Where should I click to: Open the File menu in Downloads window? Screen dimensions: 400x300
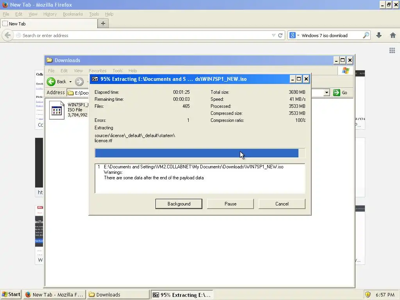[51, 71]
